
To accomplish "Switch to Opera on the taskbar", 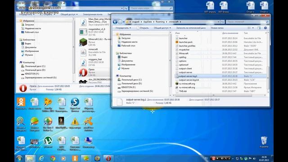I will click(108, 158).
